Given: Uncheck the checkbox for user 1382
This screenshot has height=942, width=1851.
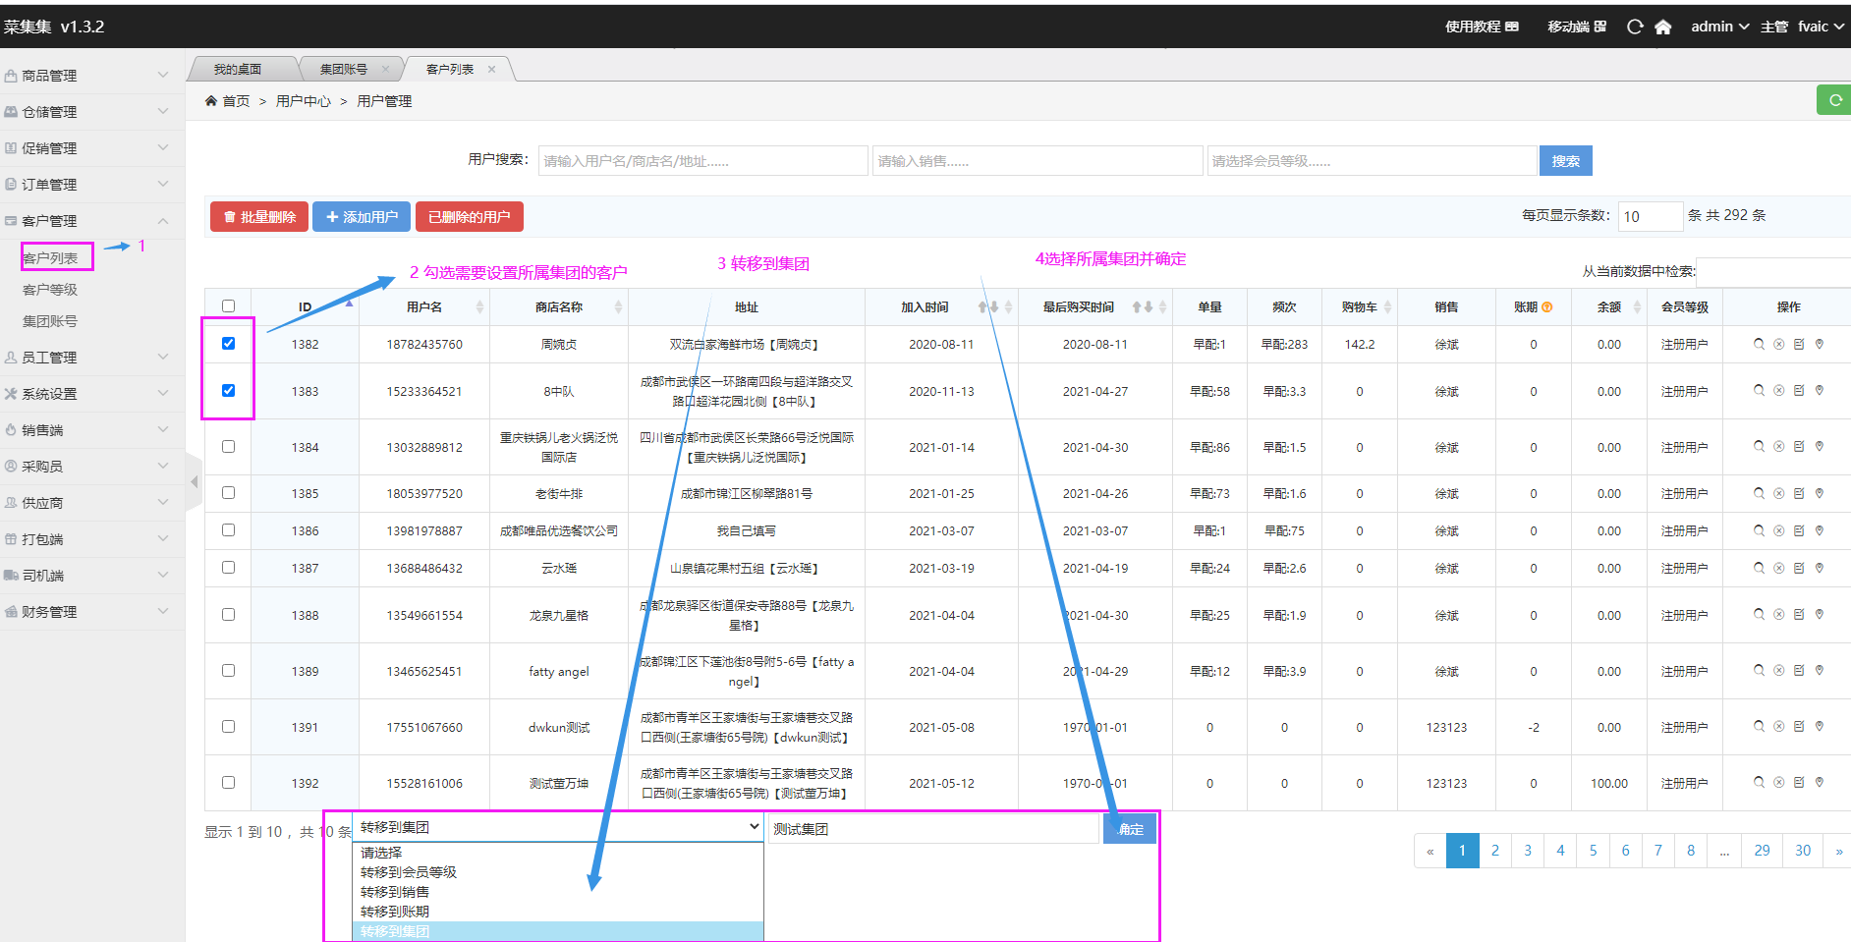Looking at the screenshot, I should pyautogui.click(x=228, y=344).
